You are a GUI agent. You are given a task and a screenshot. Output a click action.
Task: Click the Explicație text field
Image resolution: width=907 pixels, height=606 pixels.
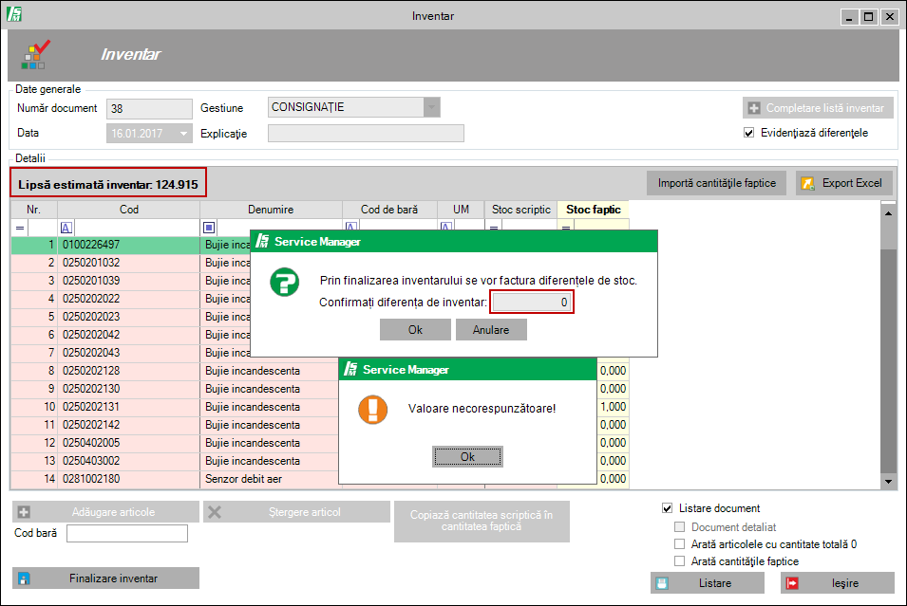coord(366,134)
